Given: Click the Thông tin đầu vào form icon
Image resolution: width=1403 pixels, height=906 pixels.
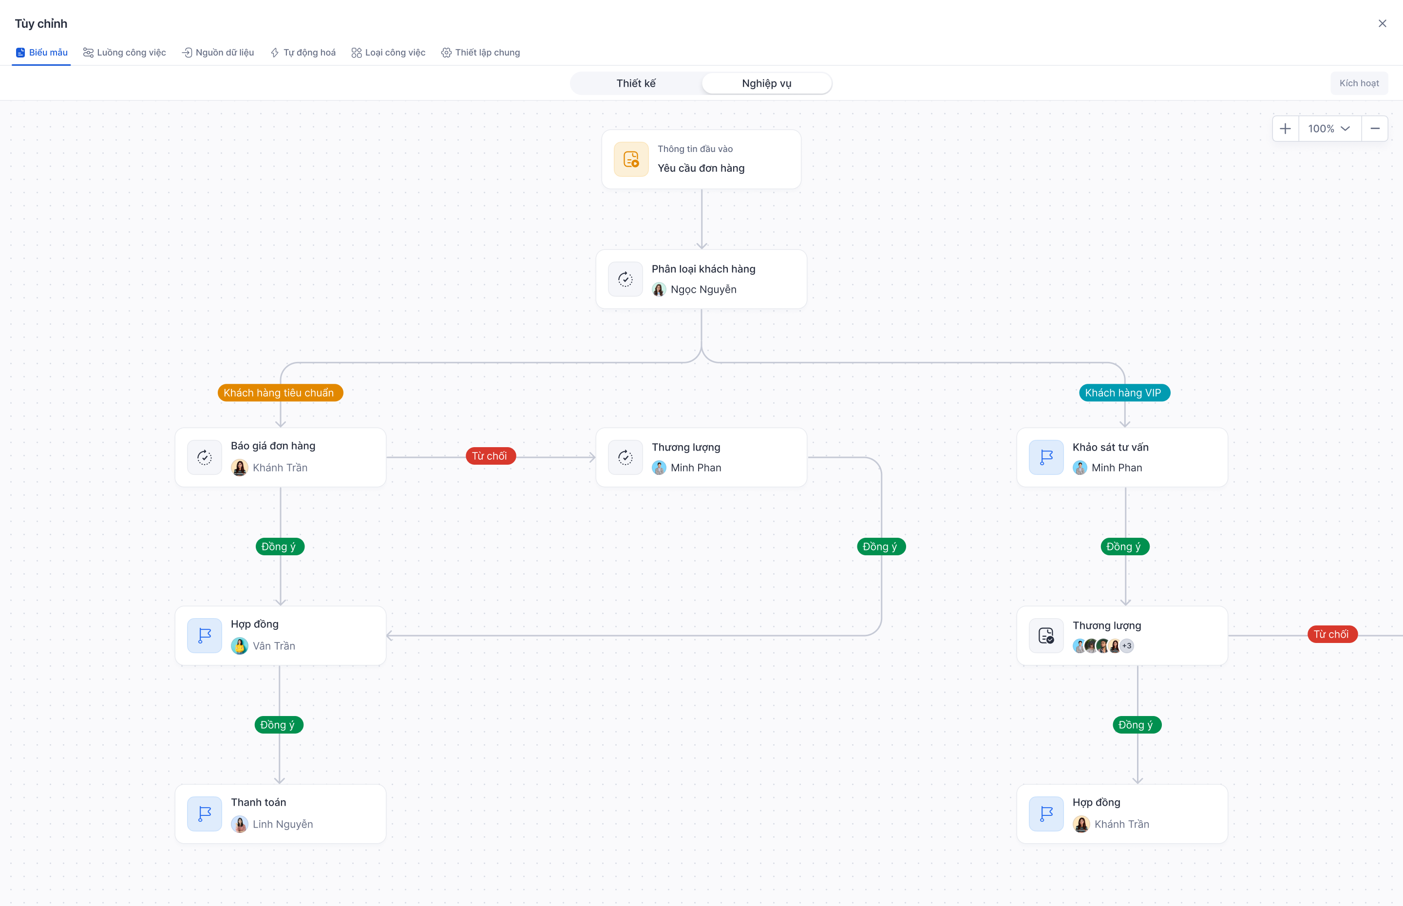Looking at the screenshot, I should pyautogui.click(x=630, y=159).
